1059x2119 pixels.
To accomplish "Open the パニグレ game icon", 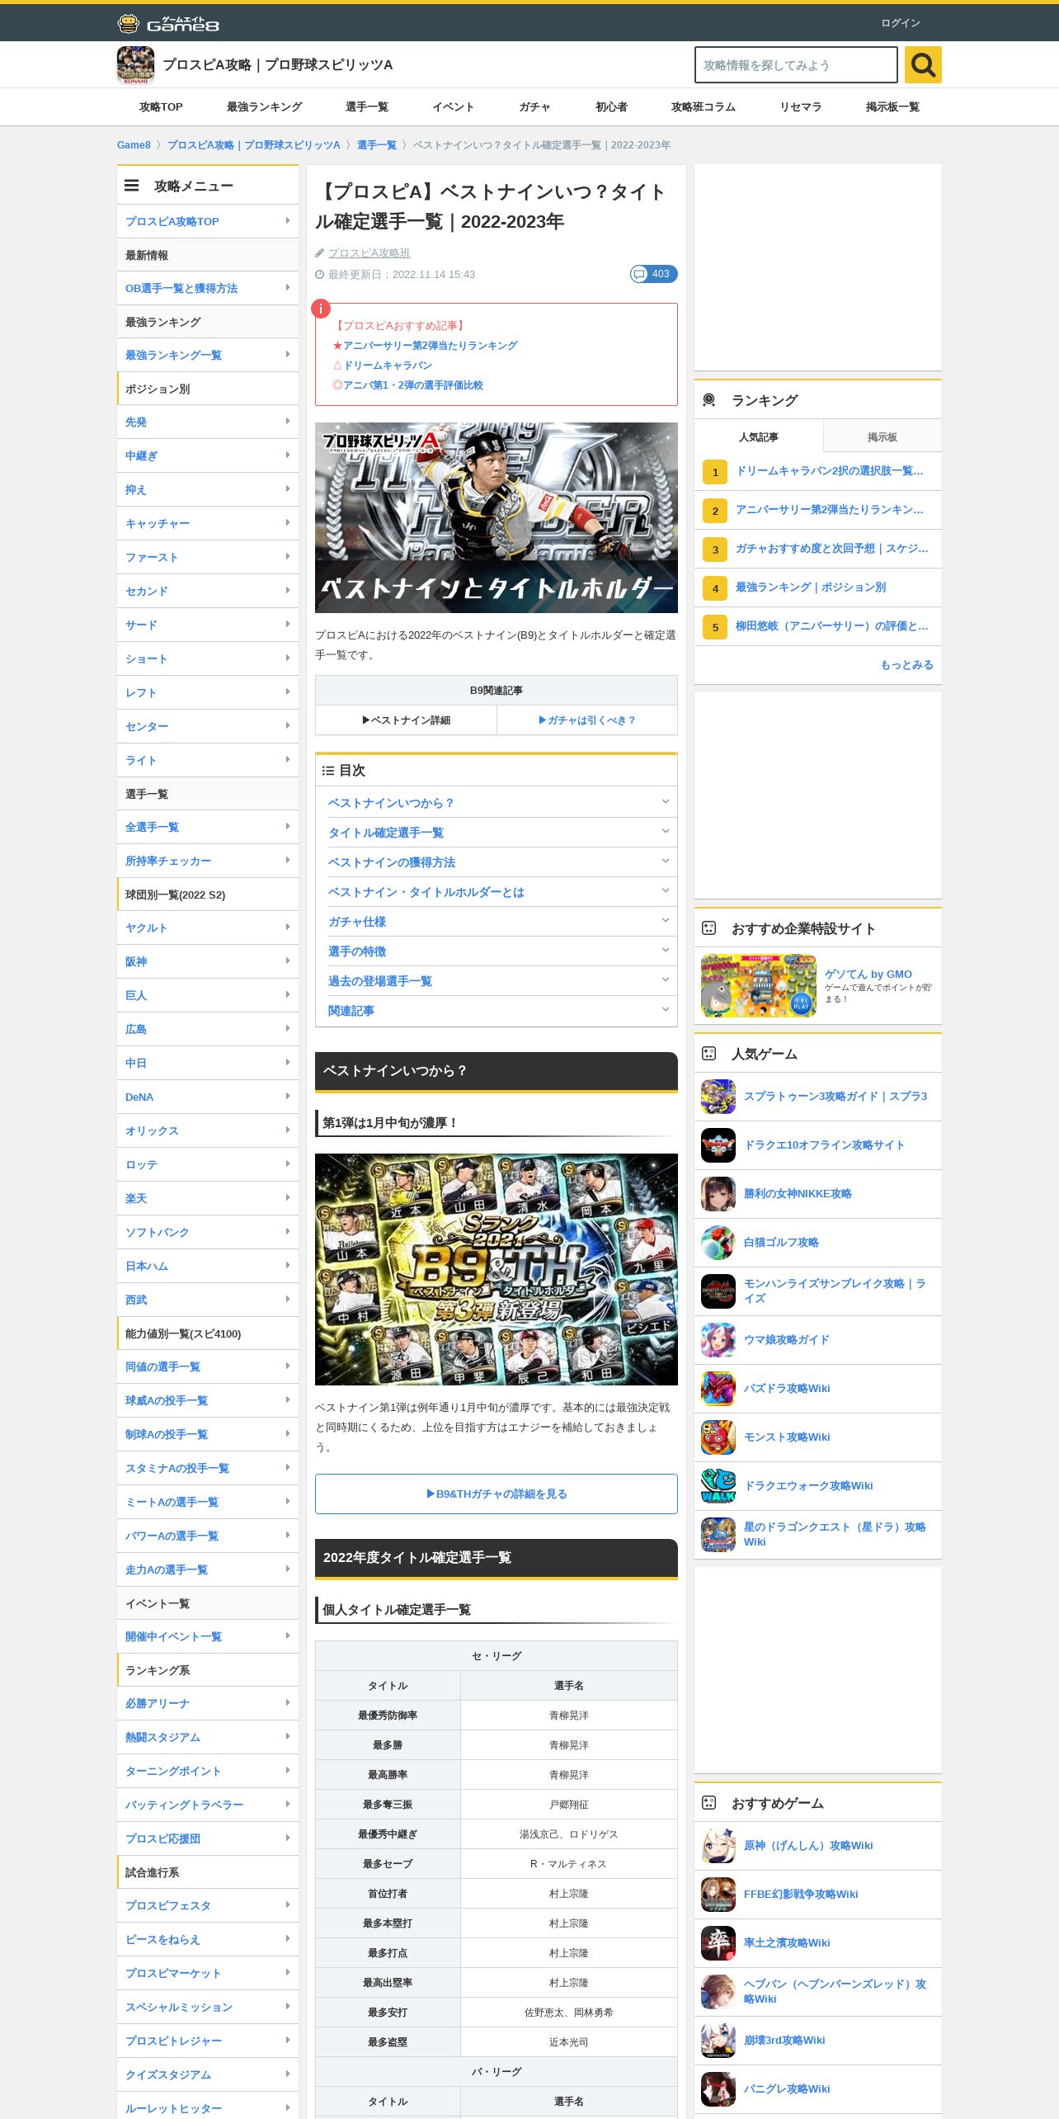I will (718, 2089).
